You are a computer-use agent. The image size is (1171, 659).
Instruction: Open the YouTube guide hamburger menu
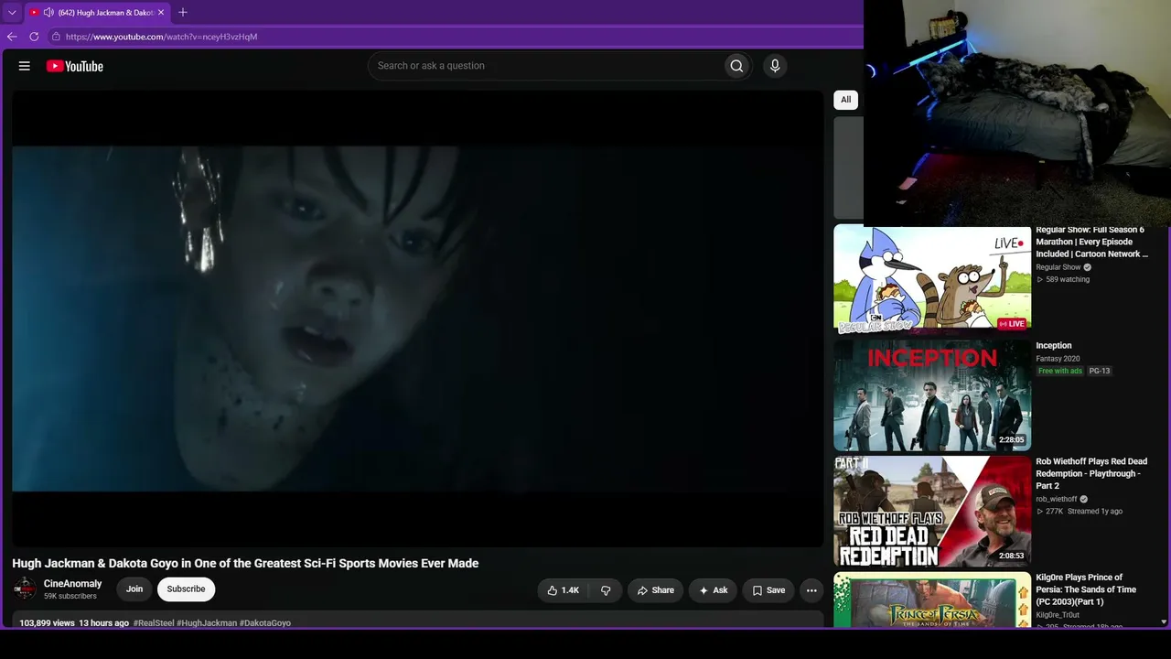point(25,66)
